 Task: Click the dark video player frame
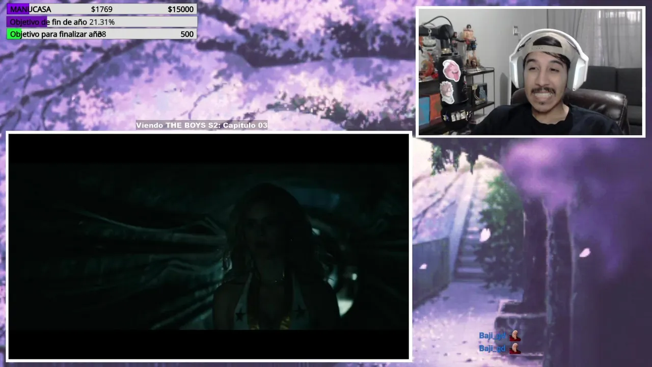point(209,246)
